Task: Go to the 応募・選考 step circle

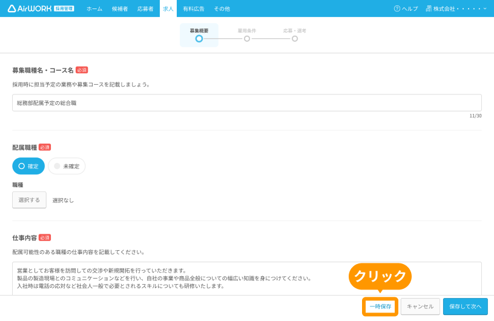Action: click(x=295, y=39)
